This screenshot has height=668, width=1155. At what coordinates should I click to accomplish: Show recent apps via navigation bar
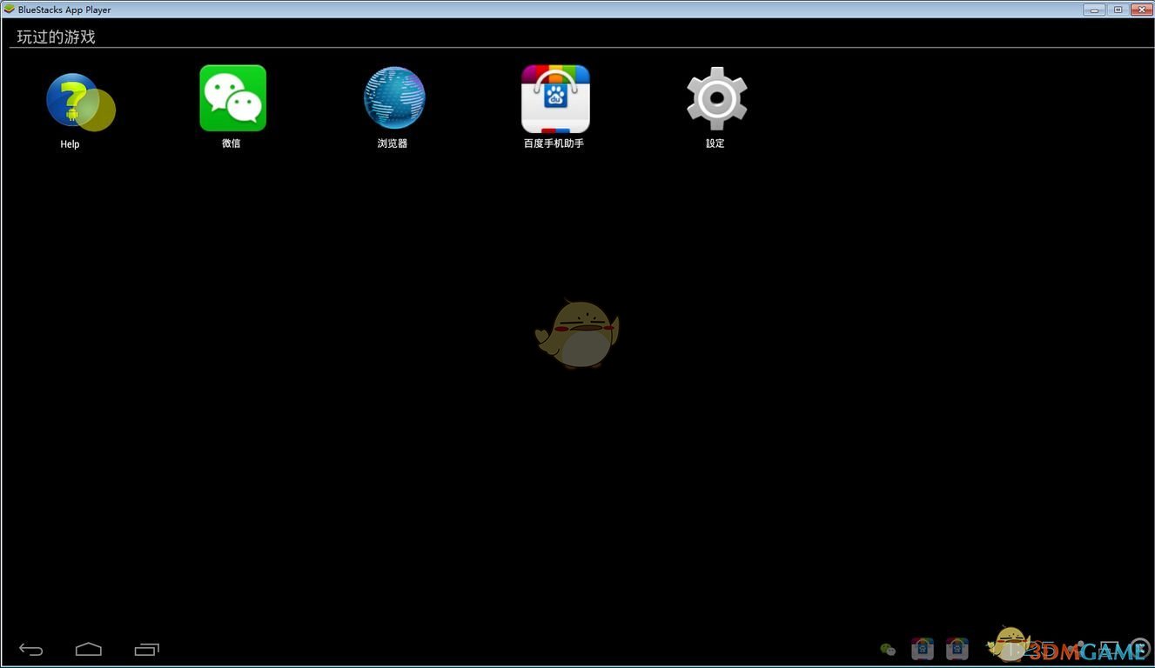click(147, 649)
